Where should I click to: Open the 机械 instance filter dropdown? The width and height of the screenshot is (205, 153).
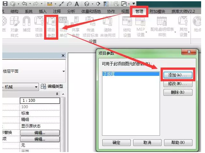click(x=36, y=87)
